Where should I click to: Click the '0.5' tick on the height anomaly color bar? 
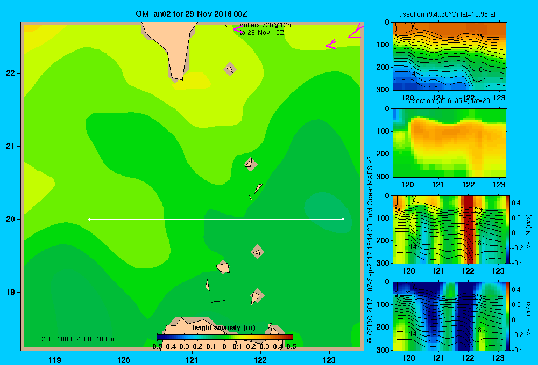291,347
